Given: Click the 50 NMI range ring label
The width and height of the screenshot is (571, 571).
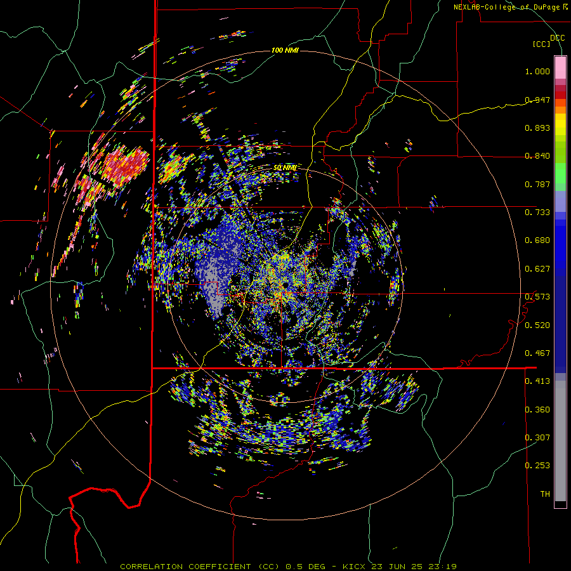Looking at the screenshot, I should 285,168.
